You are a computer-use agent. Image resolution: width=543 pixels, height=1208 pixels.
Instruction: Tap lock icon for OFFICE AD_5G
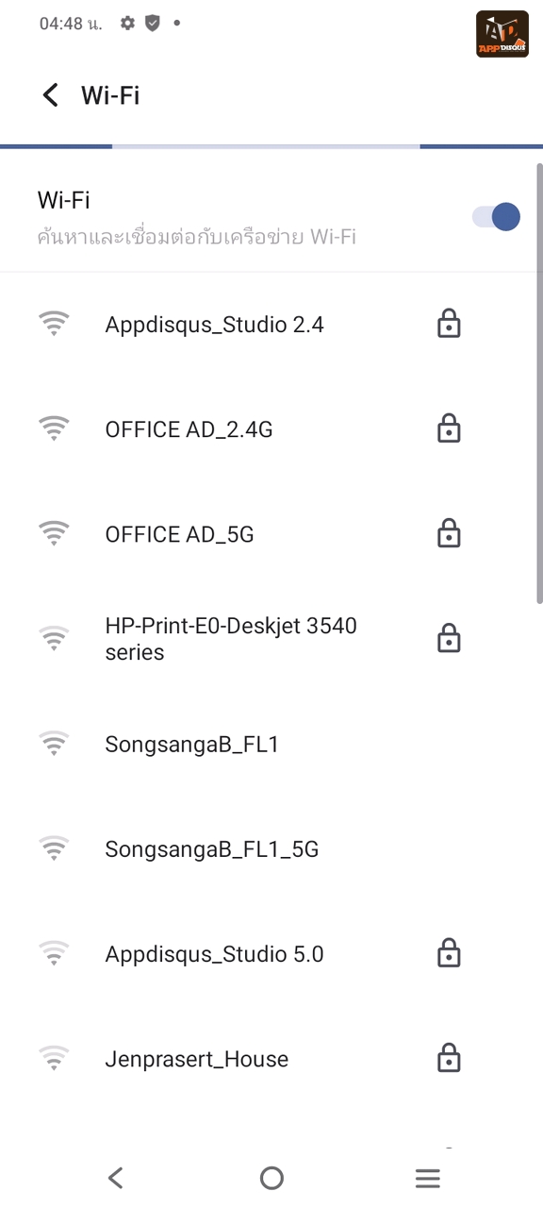(x=449, y=533)
